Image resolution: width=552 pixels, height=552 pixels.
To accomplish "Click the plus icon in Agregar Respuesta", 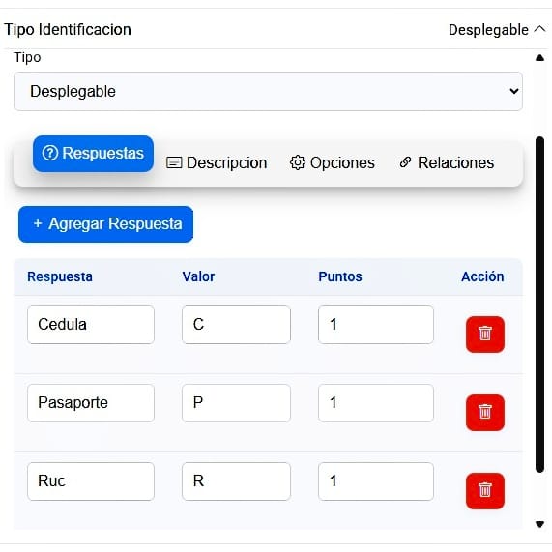I will click(38, 223).
